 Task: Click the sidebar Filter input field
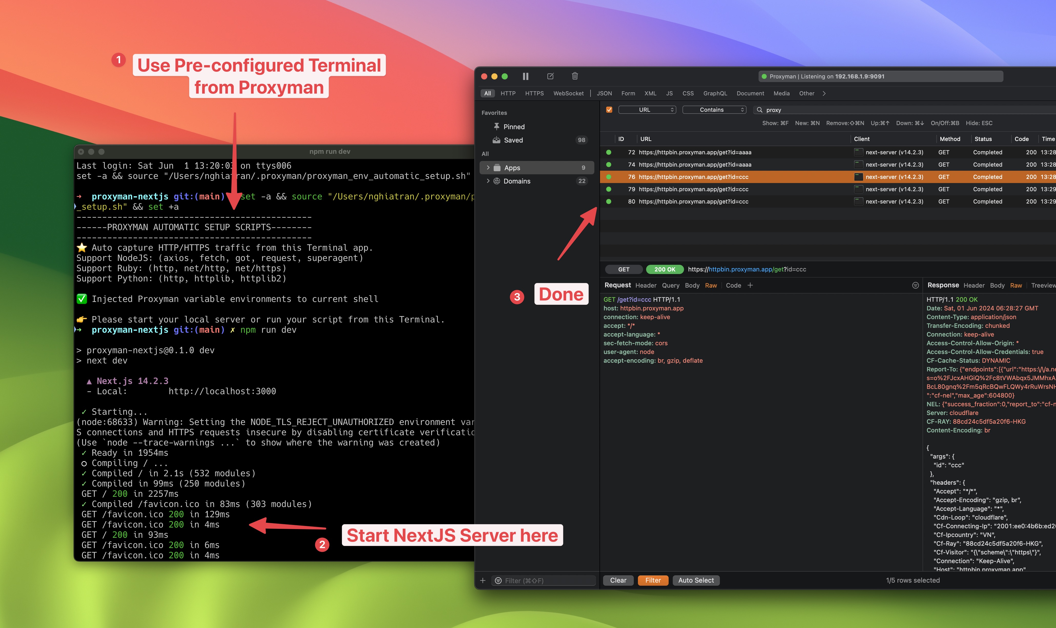543,581
